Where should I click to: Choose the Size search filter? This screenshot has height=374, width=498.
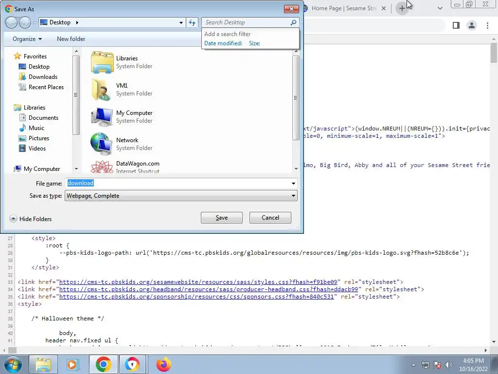(x=254, y=43)
